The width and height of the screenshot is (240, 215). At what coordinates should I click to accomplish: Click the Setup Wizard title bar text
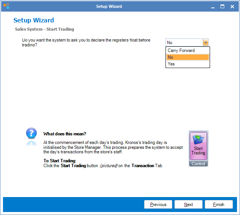[109, 6]
